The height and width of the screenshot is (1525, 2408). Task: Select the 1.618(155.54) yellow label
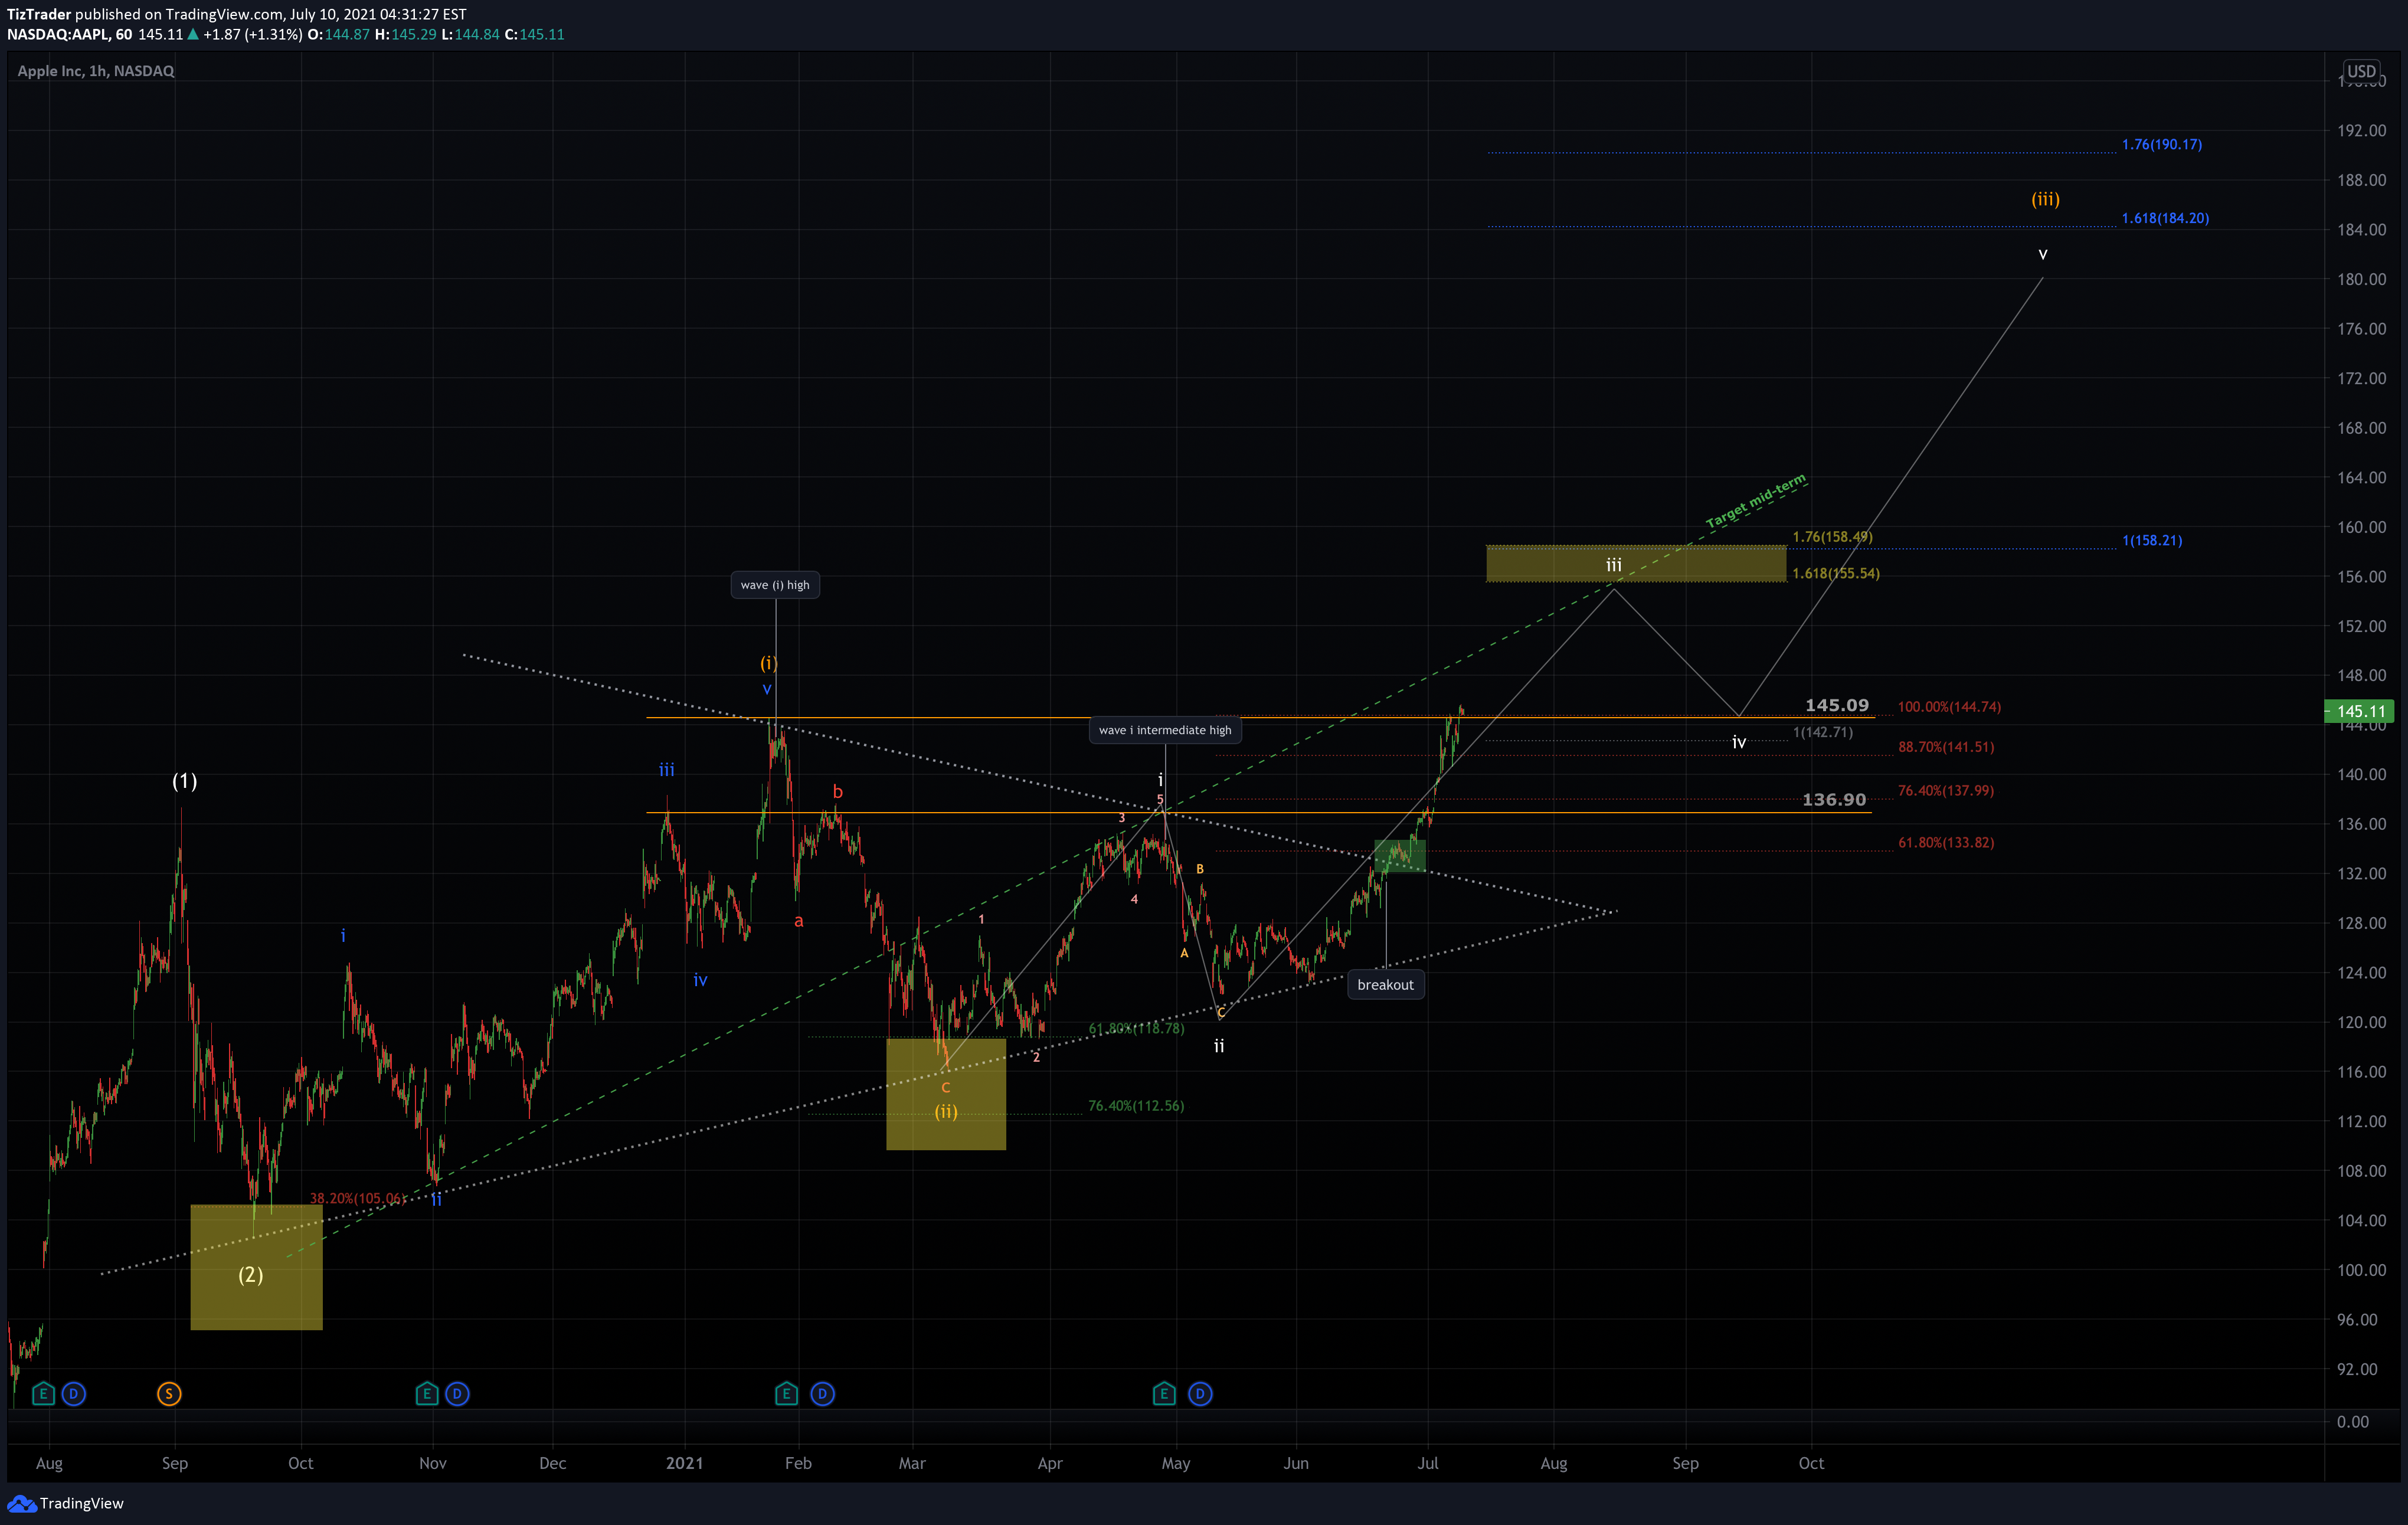(x=1836, y=573)
